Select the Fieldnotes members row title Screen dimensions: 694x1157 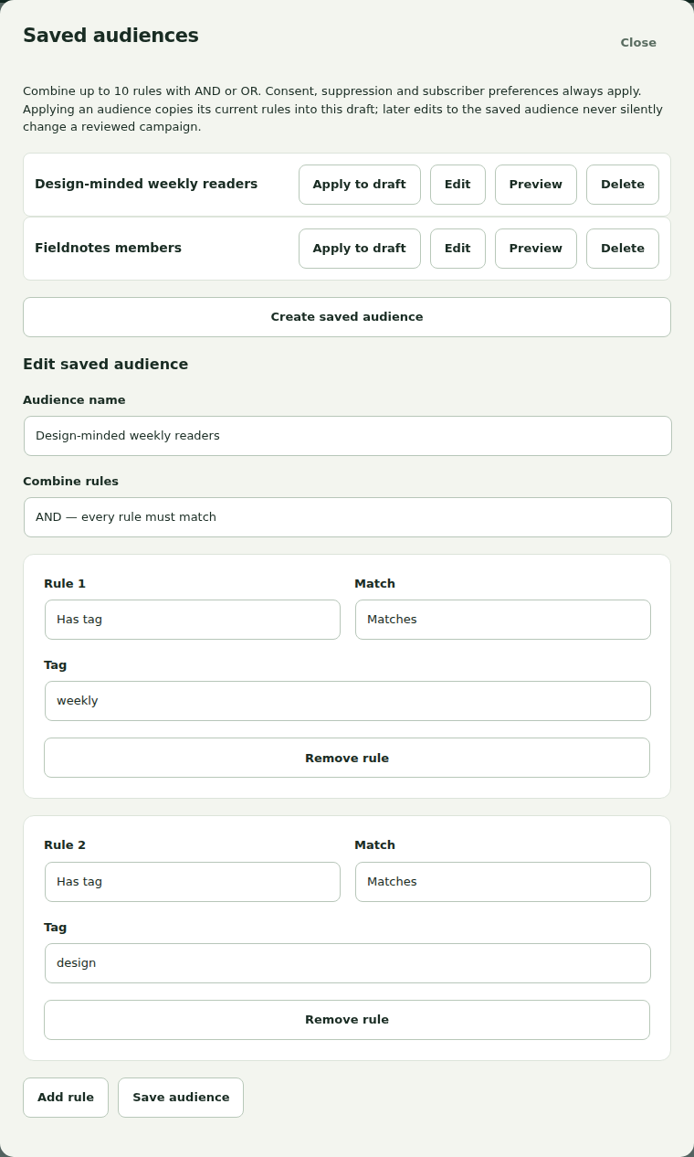(108, 248)
